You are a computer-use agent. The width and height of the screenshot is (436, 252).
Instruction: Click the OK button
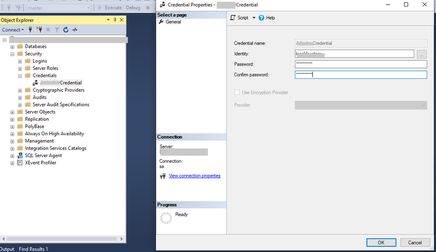[381, 242]
